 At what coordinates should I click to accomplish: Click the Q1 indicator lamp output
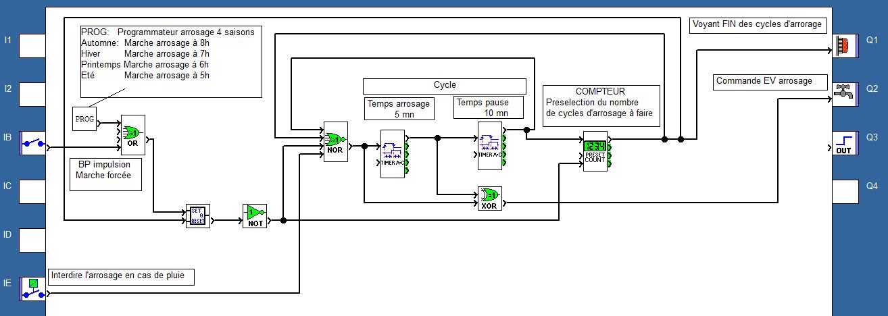coord(845,46)
